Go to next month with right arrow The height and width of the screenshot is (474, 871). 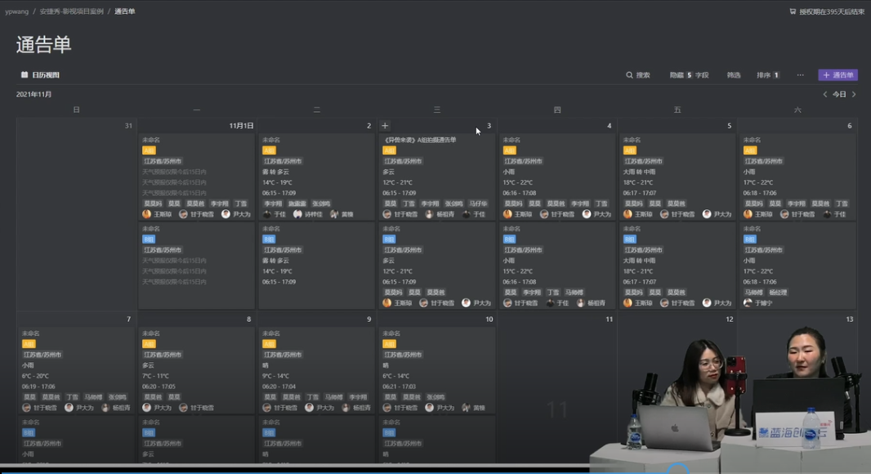pyautogui.click(x=854, y=95)
